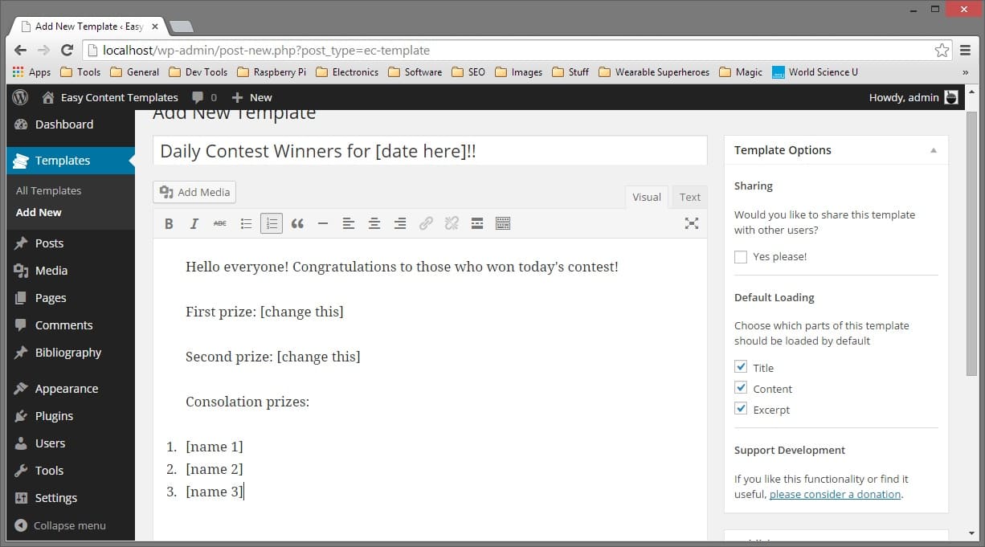
Task: Switch to the Visual editor tab
Action: (647, 197)
